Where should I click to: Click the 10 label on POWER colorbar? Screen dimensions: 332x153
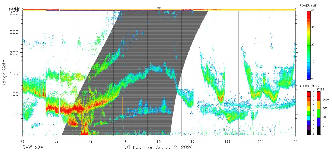point(313,62)
